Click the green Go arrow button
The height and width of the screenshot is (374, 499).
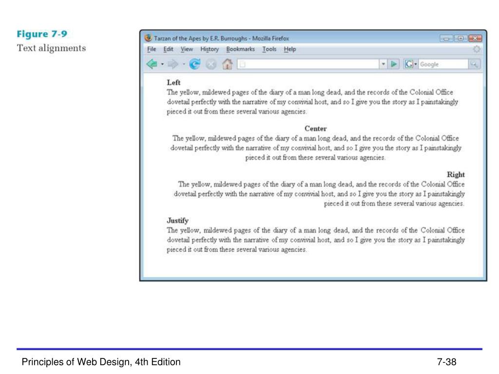(394, 64)
